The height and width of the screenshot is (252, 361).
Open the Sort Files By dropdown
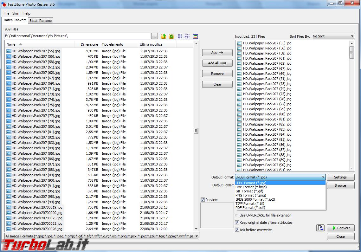tap(333, 36)
